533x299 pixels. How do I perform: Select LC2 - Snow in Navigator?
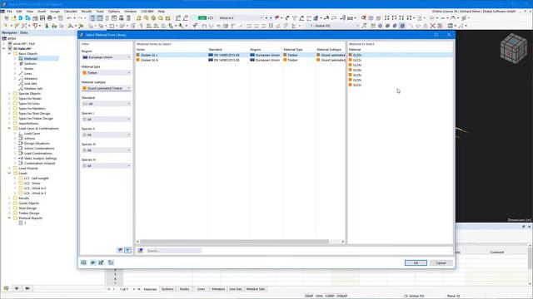32,183
